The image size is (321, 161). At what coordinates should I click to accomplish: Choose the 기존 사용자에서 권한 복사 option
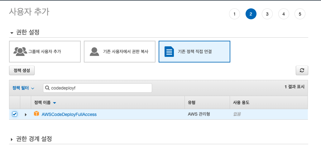(x=120, y=51)
